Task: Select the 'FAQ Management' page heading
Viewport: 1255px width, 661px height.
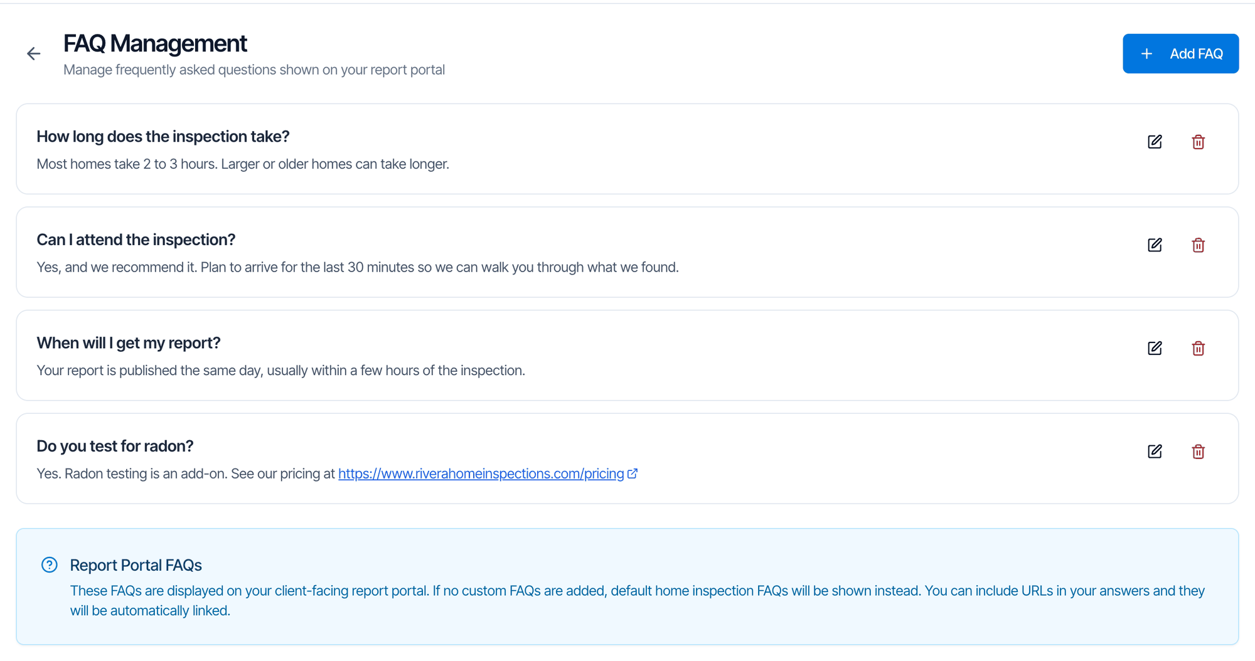Action: click(155, 44)
